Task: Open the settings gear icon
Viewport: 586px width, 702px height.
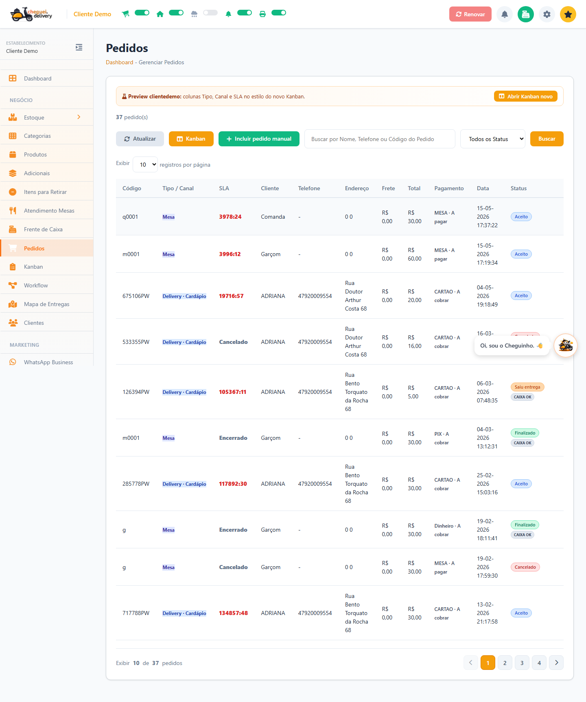Action: coord(547,14)
